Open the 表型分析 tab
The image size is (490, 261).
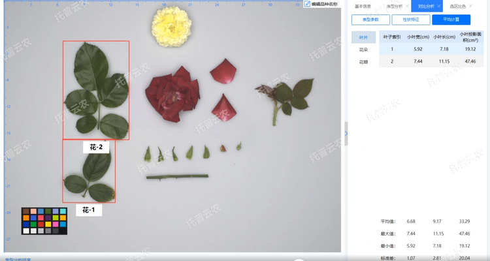(x=394, y=7)
